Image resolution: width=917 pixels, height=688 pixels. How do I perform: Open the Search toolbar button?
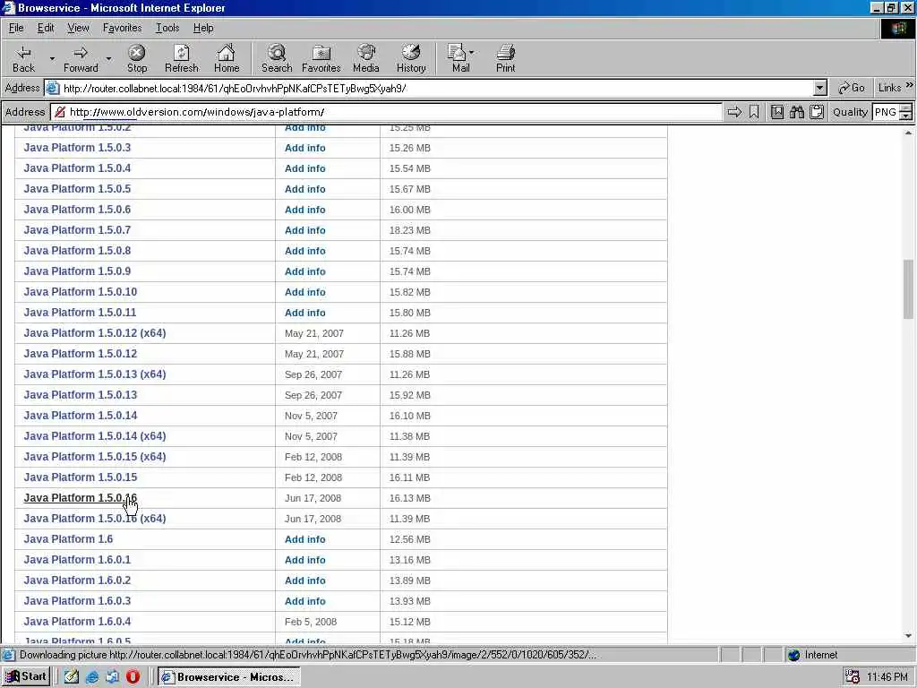tap(277, 58)
